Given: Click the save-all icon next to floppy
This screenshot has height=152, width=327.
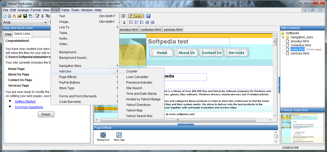Looking at the screenshot, I should tap(30, 16).
